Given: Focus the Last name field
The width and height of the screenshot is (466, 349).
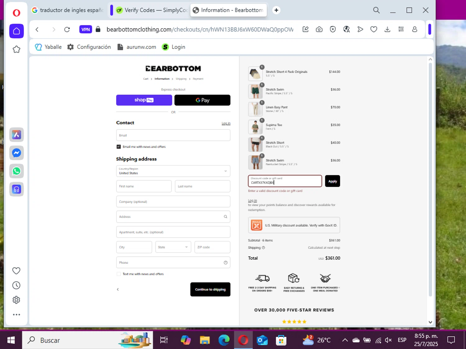Looking at the screenshot, I should [203, 186].
